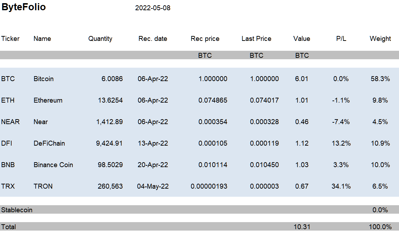This screenshot has height=232, width=399.
Task: Select TRON rec price 0.00000193
Action: pos(209,186)
